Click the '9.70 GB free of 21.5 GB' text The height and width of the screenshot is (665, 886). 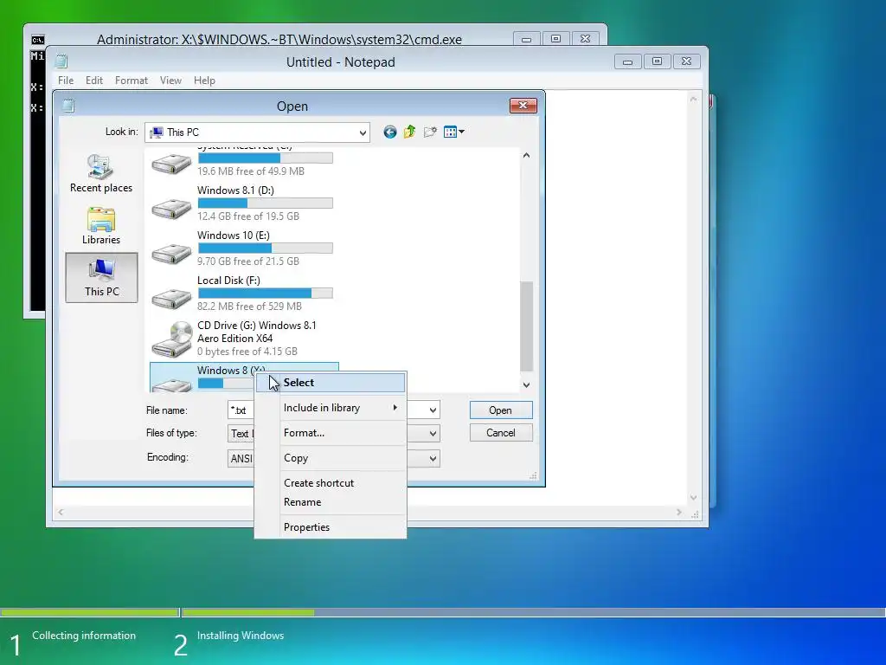[248, 261]
